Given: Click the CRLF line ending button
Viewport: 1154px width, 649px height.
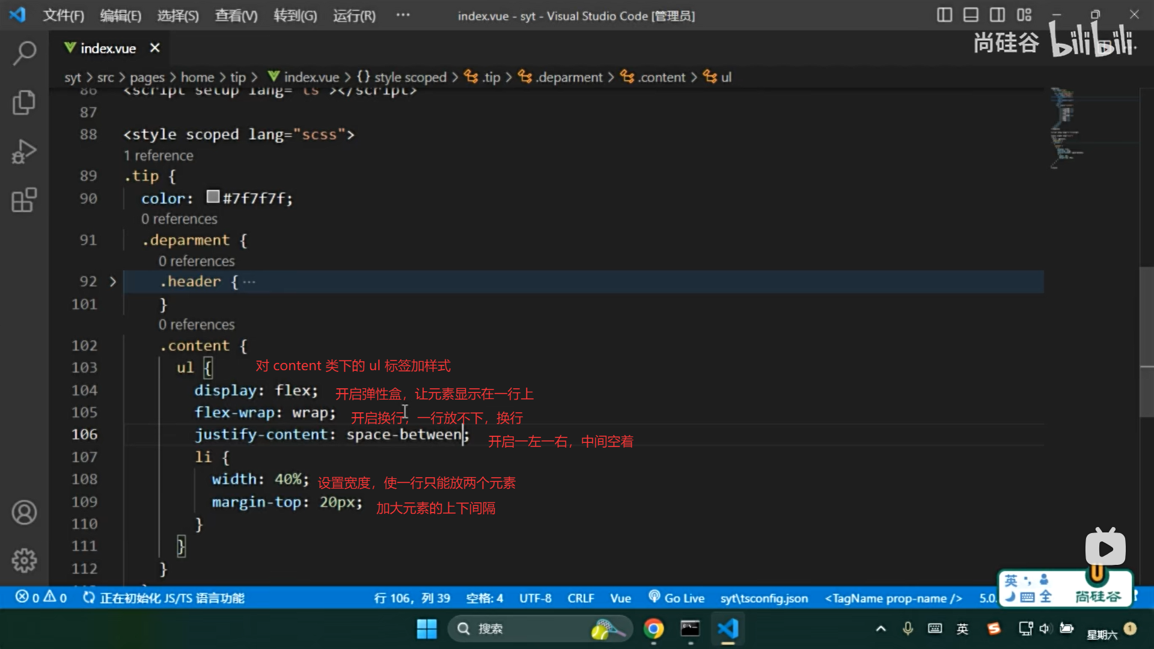Looking at the screenshot, I should [580, 598].
